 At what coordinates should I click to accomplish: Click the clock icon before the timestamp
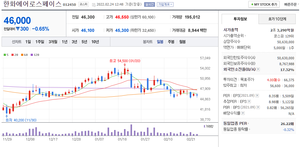(94, 5)
